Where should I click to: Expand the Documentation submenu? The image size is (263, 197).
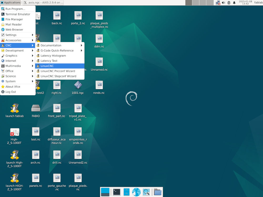pyautogui.click(x=60, y=45)
